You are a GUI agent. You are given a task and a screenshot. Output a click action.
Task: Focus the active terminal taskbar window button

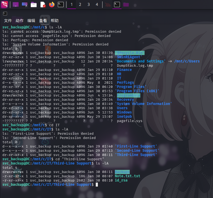point(117,5)
